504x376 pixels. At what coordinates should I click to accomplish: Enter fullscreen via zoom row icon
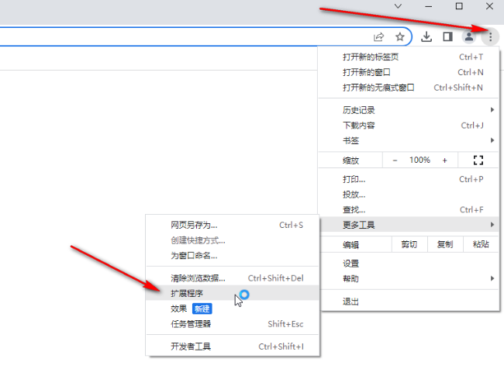click(x=478, y=160)
